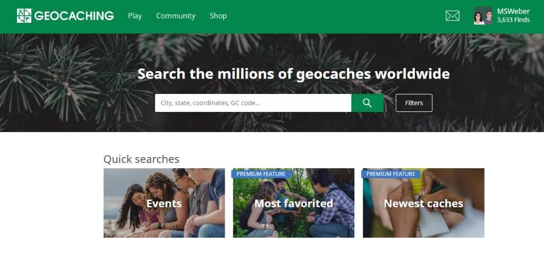Viewport: 544px width, 260px height.
Task: Click Premium Feature badge on Most favorited
Action: (x=261, y=174)
